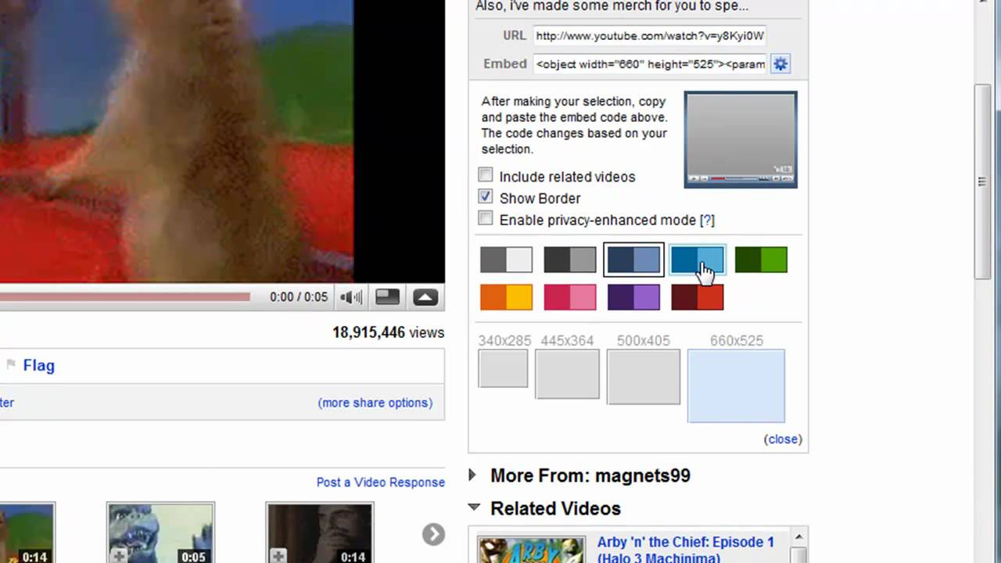
Task: Open the 0:05 video response thumbnail
Action: pyautogui.click(x=160, y=533)
